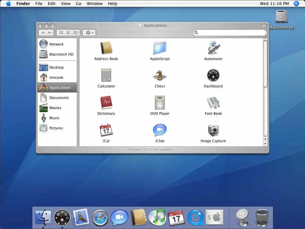
Task: Launch Dashboard from the Dock
Action: pos(62,217)
